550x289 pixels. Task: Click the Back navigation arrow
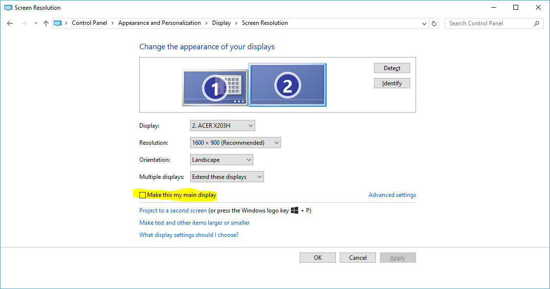tap(10, 23)
